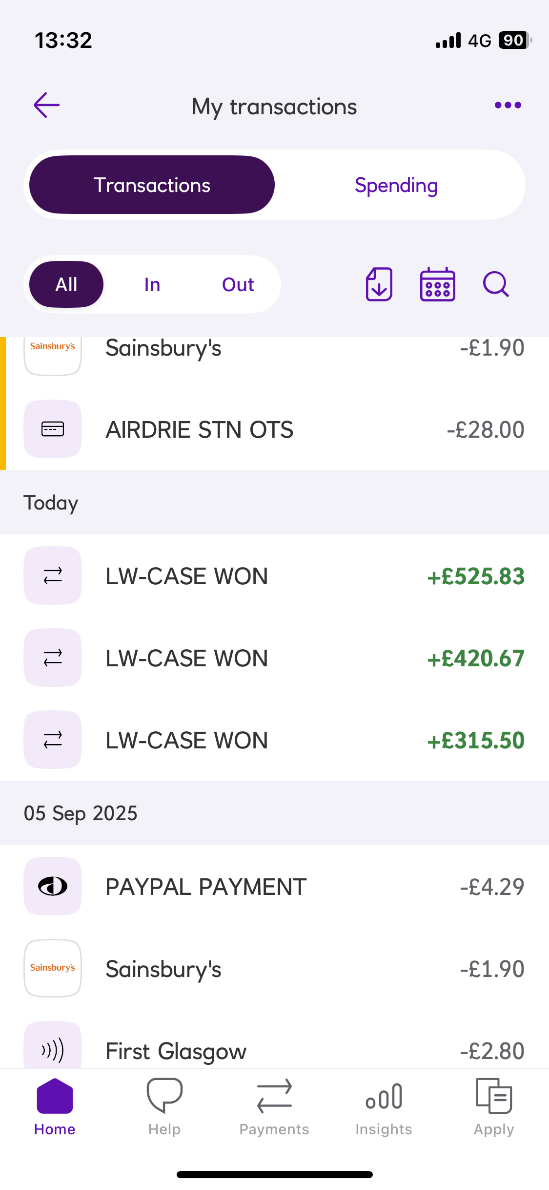Tap the back arrow icon
Screen dimensions: 549x1190
47,105
